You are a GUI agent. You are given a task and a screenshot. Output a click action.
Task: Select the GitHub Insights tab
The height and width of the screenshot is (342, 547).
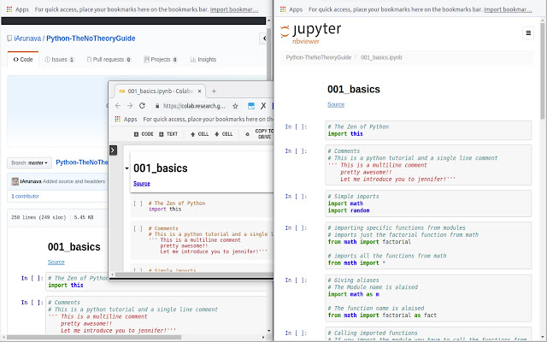click(x=203, y=60)
